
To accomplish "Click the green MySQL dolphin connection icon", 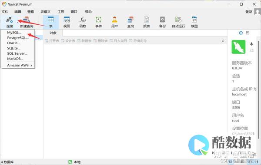I will pyautogui.click(x=238, y=47).
